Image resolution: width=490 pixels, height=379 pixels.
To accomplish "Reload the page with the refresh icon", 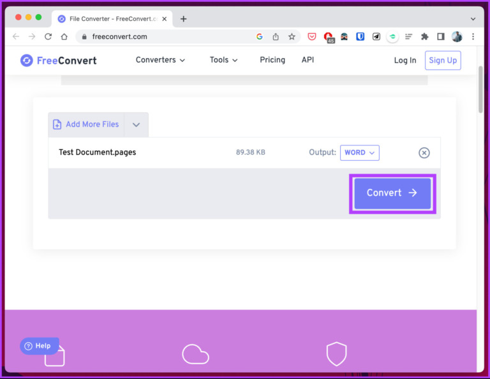I will (x=48, y=37).
